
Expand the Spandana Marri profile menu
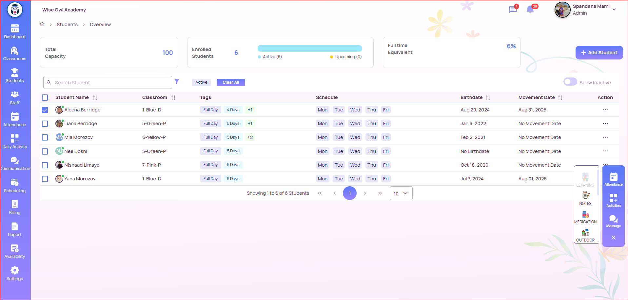tap(614, 9)
